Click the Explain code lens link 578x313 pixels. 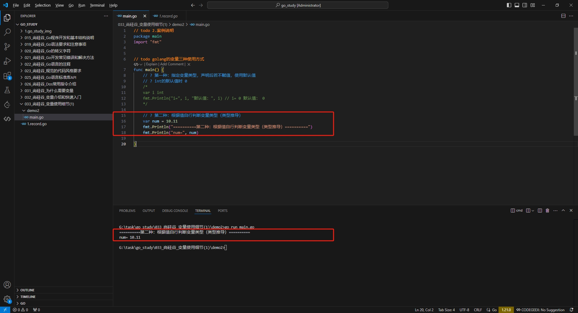152,64
